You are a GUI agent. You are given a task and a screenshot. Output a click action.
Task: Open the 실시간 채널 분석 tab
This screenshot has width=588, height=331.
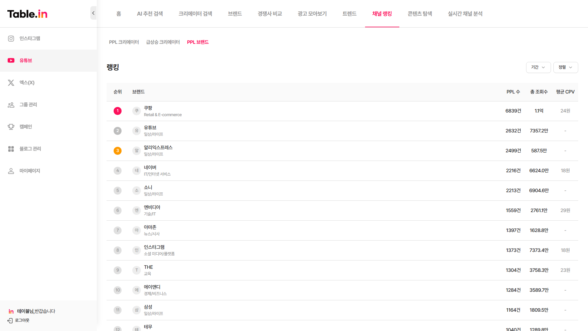pyautogui.click(x=465, y=14)
